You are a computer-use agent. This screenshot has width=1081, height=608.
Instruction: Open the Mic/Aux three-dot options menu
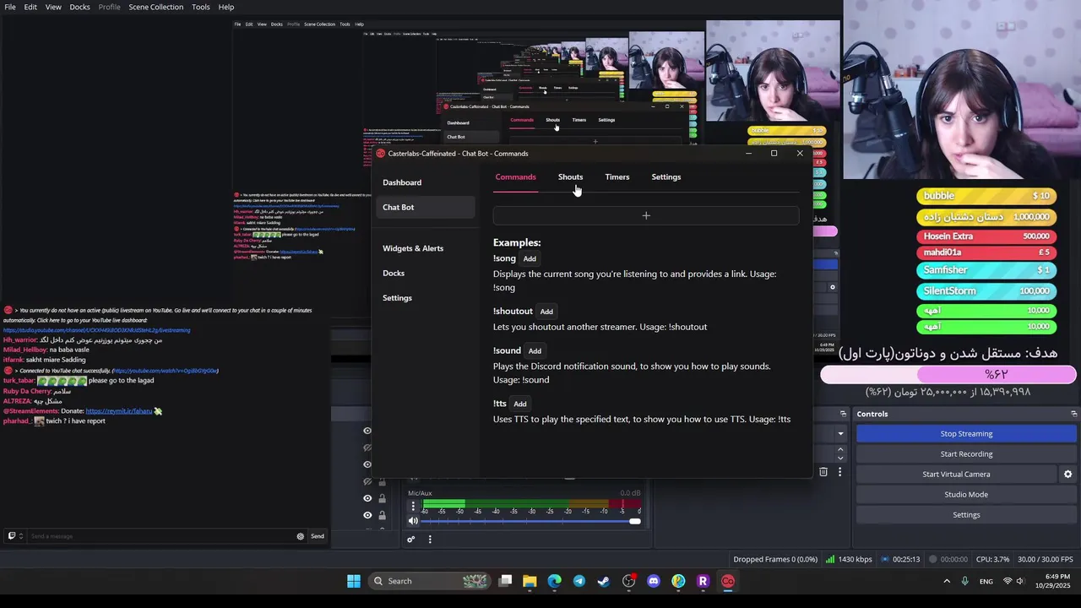(413, 507)
